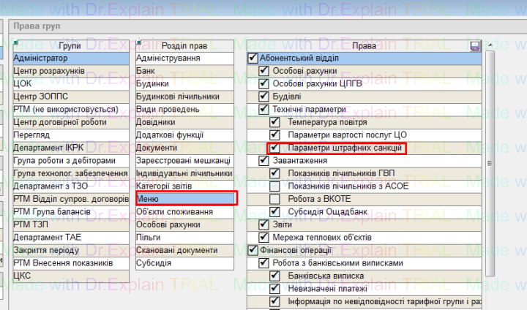
Task: Open the Документи rights section
Action: pos(187,148)
